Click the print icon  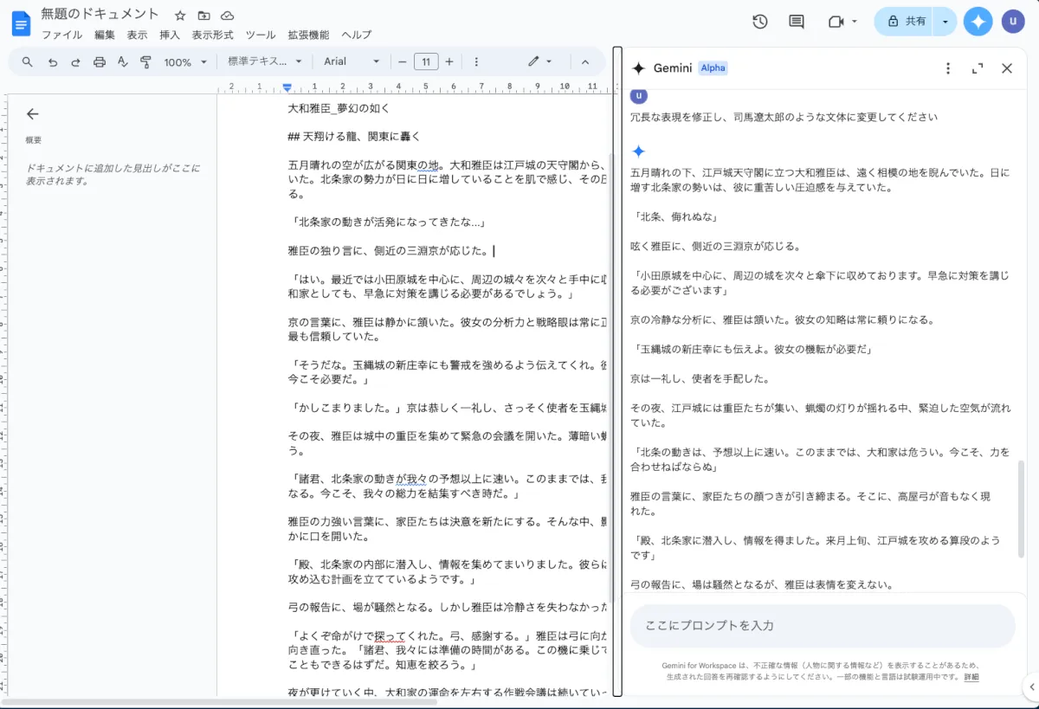tap(100, 62)
